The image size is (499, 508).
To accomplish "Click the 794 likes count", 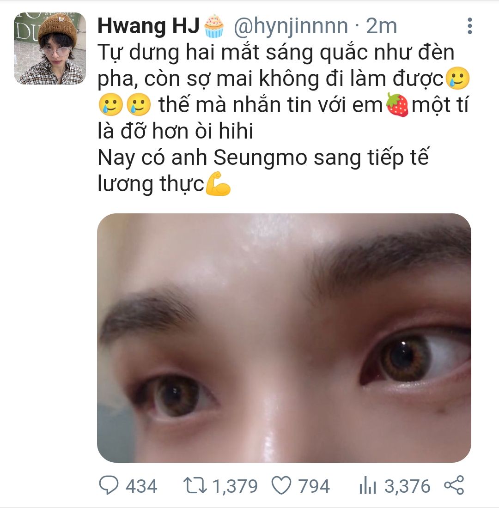I will 314,486.
